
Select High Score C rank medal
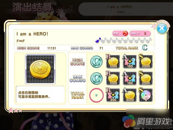96,62
